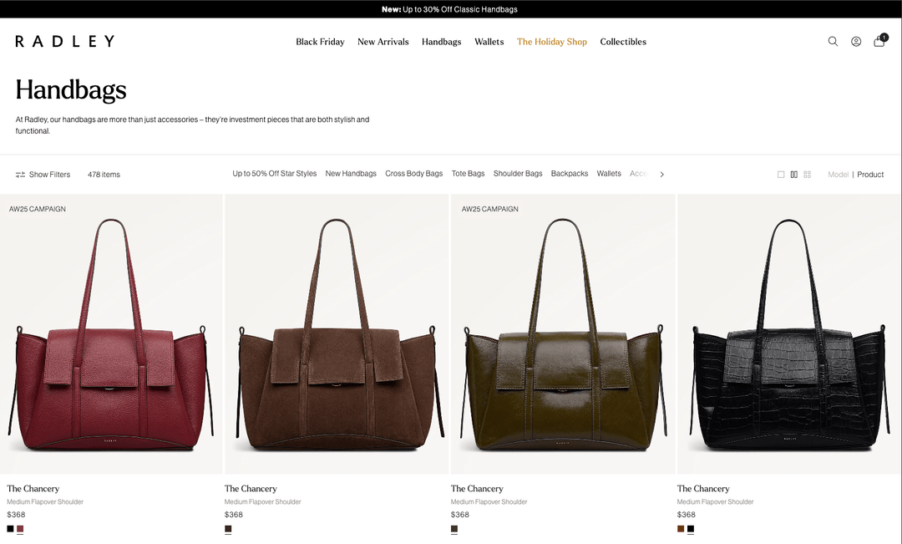The width and height of the screenshot is (902, 544).
Task: Open the black croc Chancery bag image
Action: click(x=790, y=334)
